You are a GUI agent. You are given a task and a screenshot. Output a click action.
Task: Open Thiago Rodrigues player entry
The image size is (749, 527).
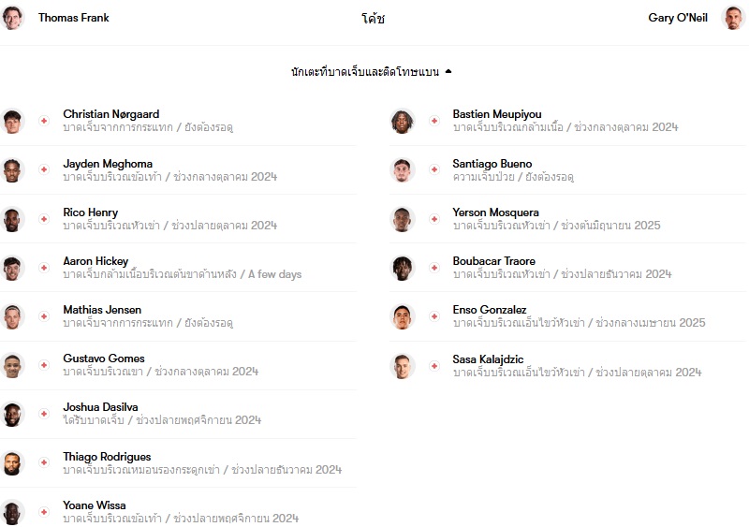pyautogui.click(x=178, y=463)
